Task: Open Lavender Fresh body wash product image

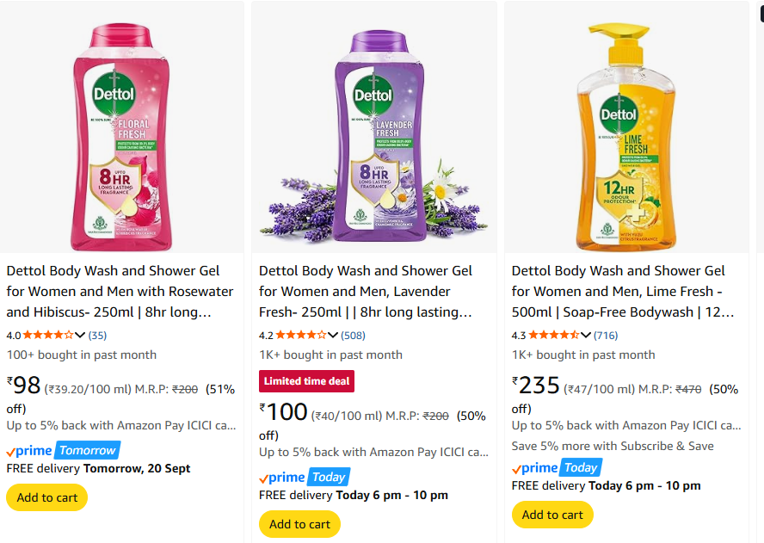Action: click(x=373, y=129)
